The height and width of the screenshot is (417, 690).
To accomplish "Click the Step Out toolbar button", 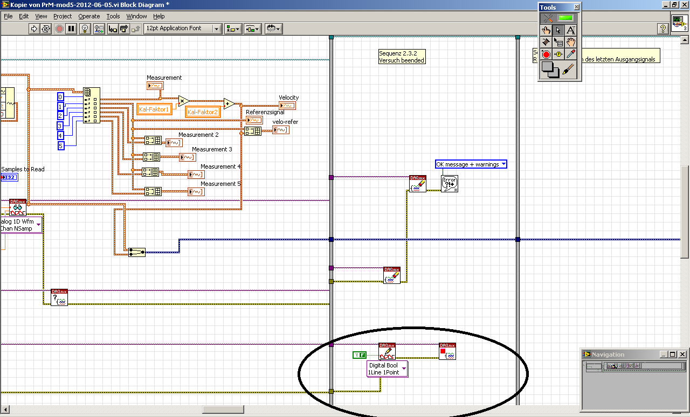I will (136, 29).
